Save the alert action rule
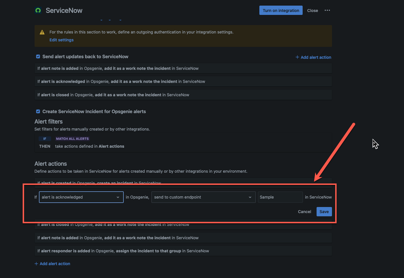The height and width of the screenshot is (278, 404). [x=324, y=212]
